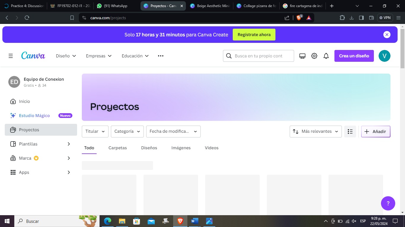Switch to list view icon
Screen dimensions: 405x227
coord(350,132)
